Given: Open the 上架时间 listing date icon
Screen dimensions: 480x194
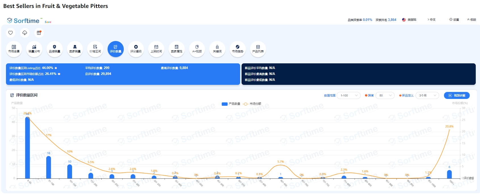Looking at the screenshot, I should click(x=156, y=49).
